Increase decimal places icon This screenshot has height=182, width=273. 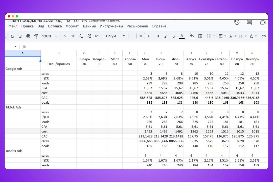click(x=89, y=36)
